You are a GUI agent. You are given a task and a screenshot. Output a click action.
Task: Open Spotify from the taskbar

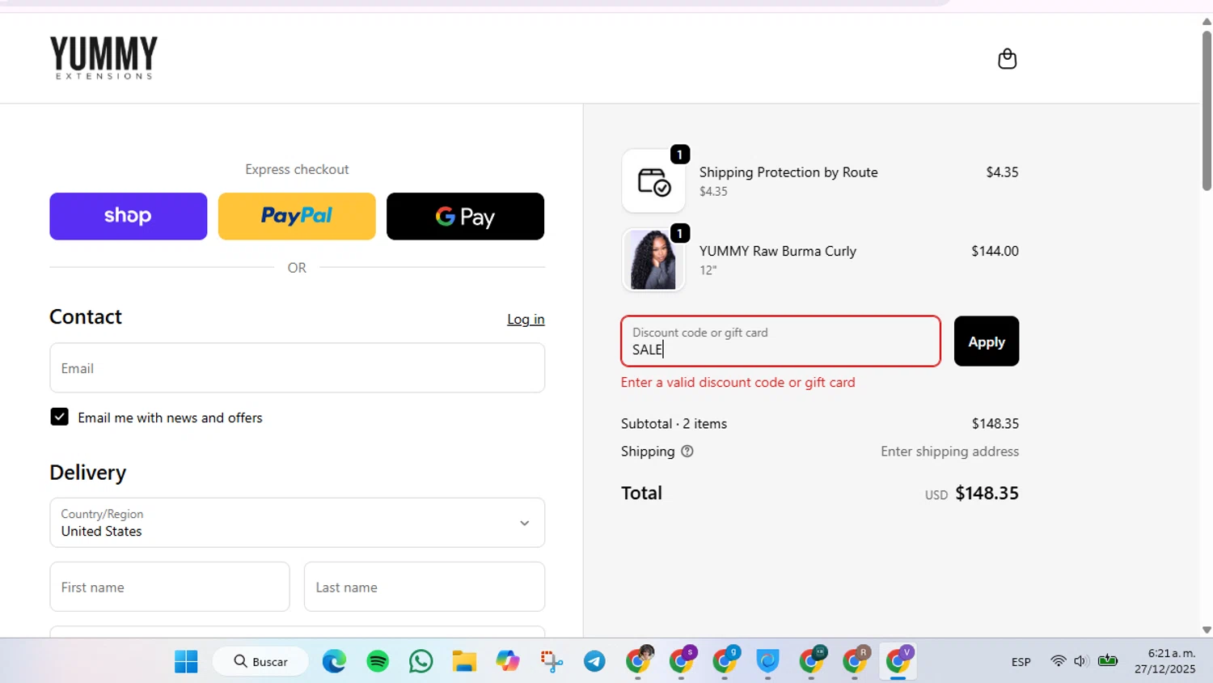(x=378, y=661)
